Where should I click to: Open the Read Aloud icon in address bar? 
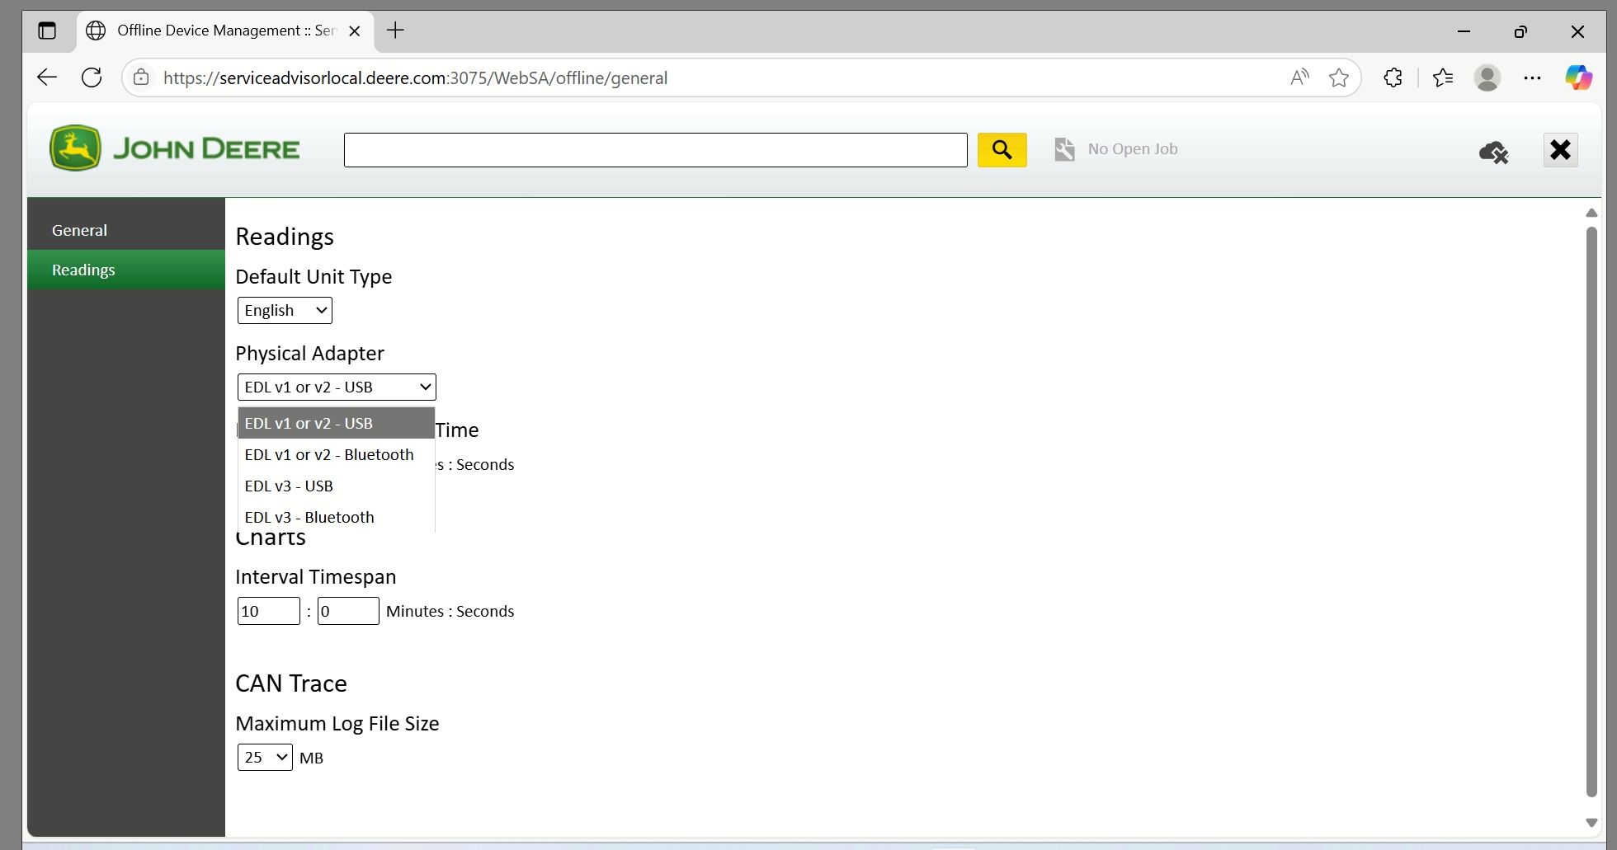click(x=1299, y=77)
